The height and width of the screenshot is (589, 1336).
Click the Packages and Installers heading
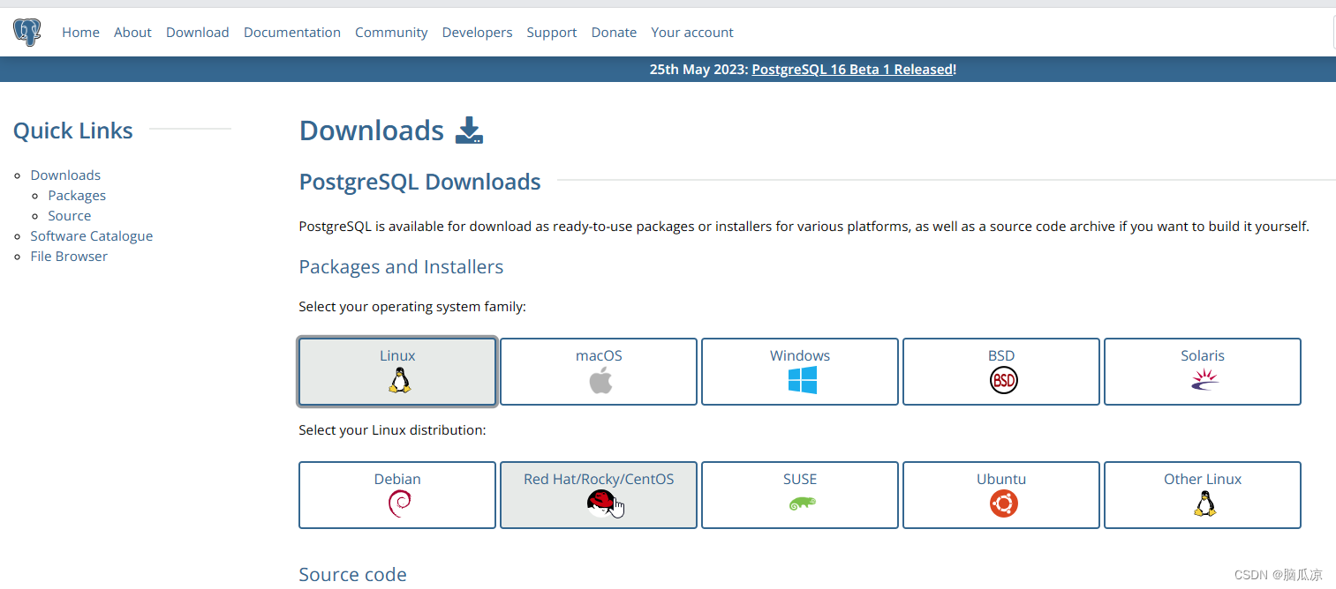[402, 267]
